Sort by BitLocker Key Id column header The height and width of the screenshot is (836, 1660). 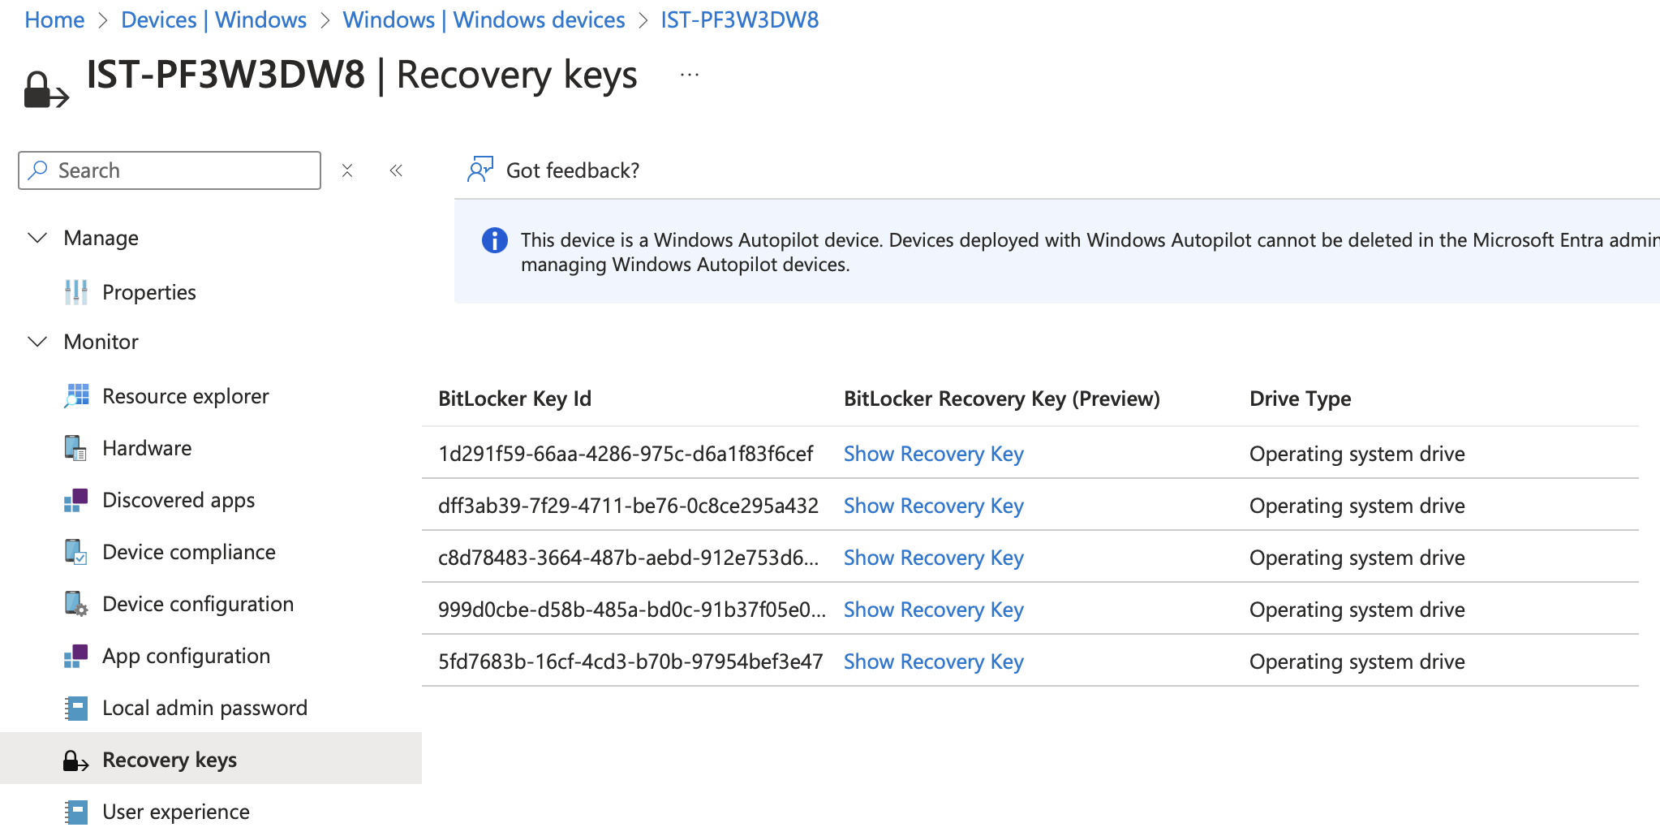[514, 399]
